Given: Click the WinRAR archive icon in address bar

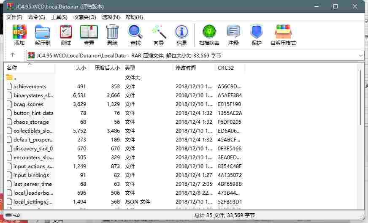Looking at the screenshot, I should click(31, 55).
